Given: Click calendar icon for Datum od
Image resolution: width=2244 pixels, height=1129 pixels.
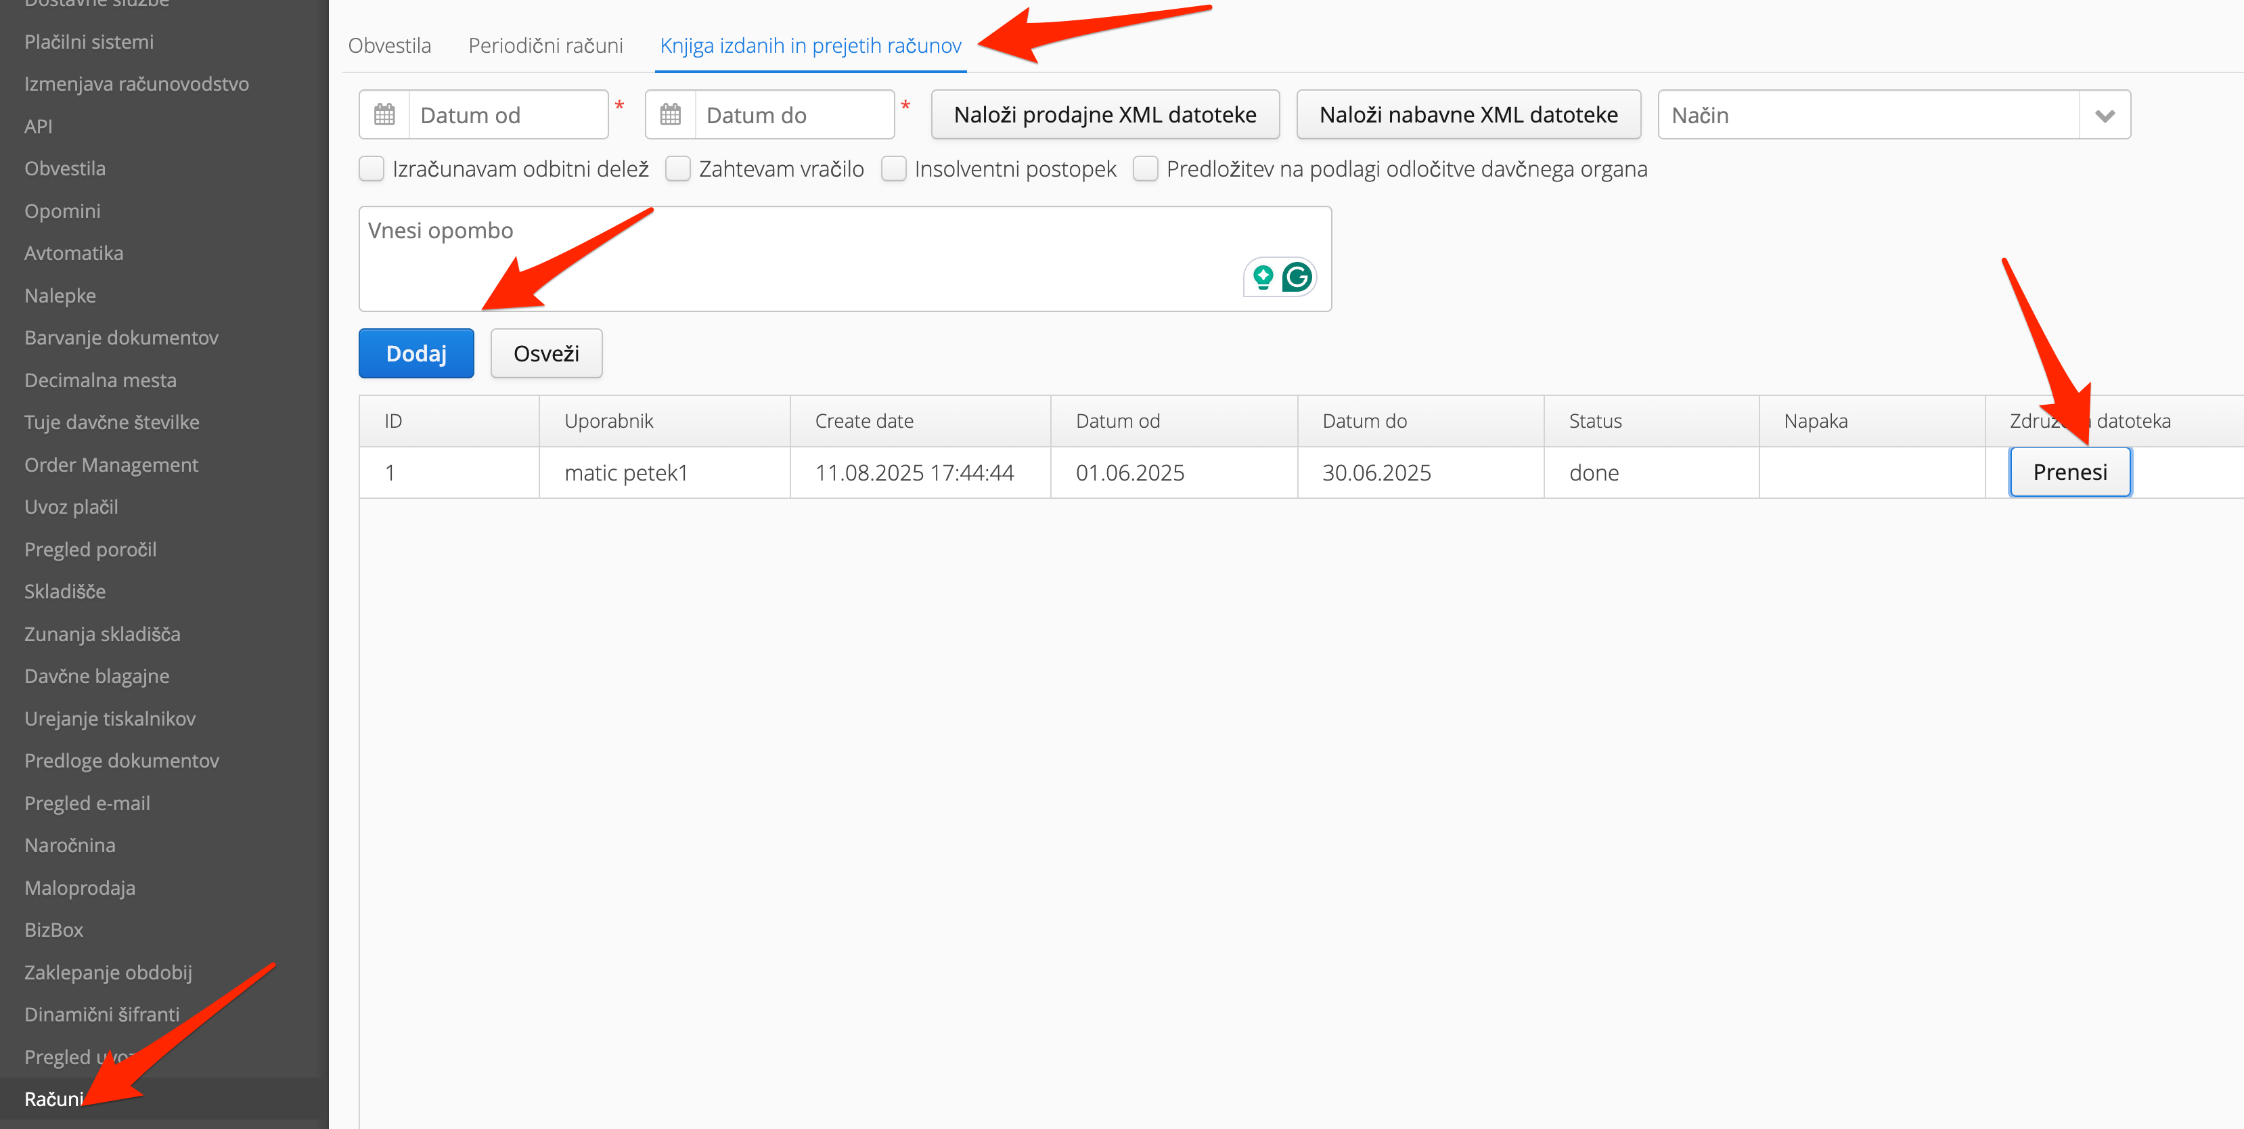Looking at the screenshot, I should (384, 114).
